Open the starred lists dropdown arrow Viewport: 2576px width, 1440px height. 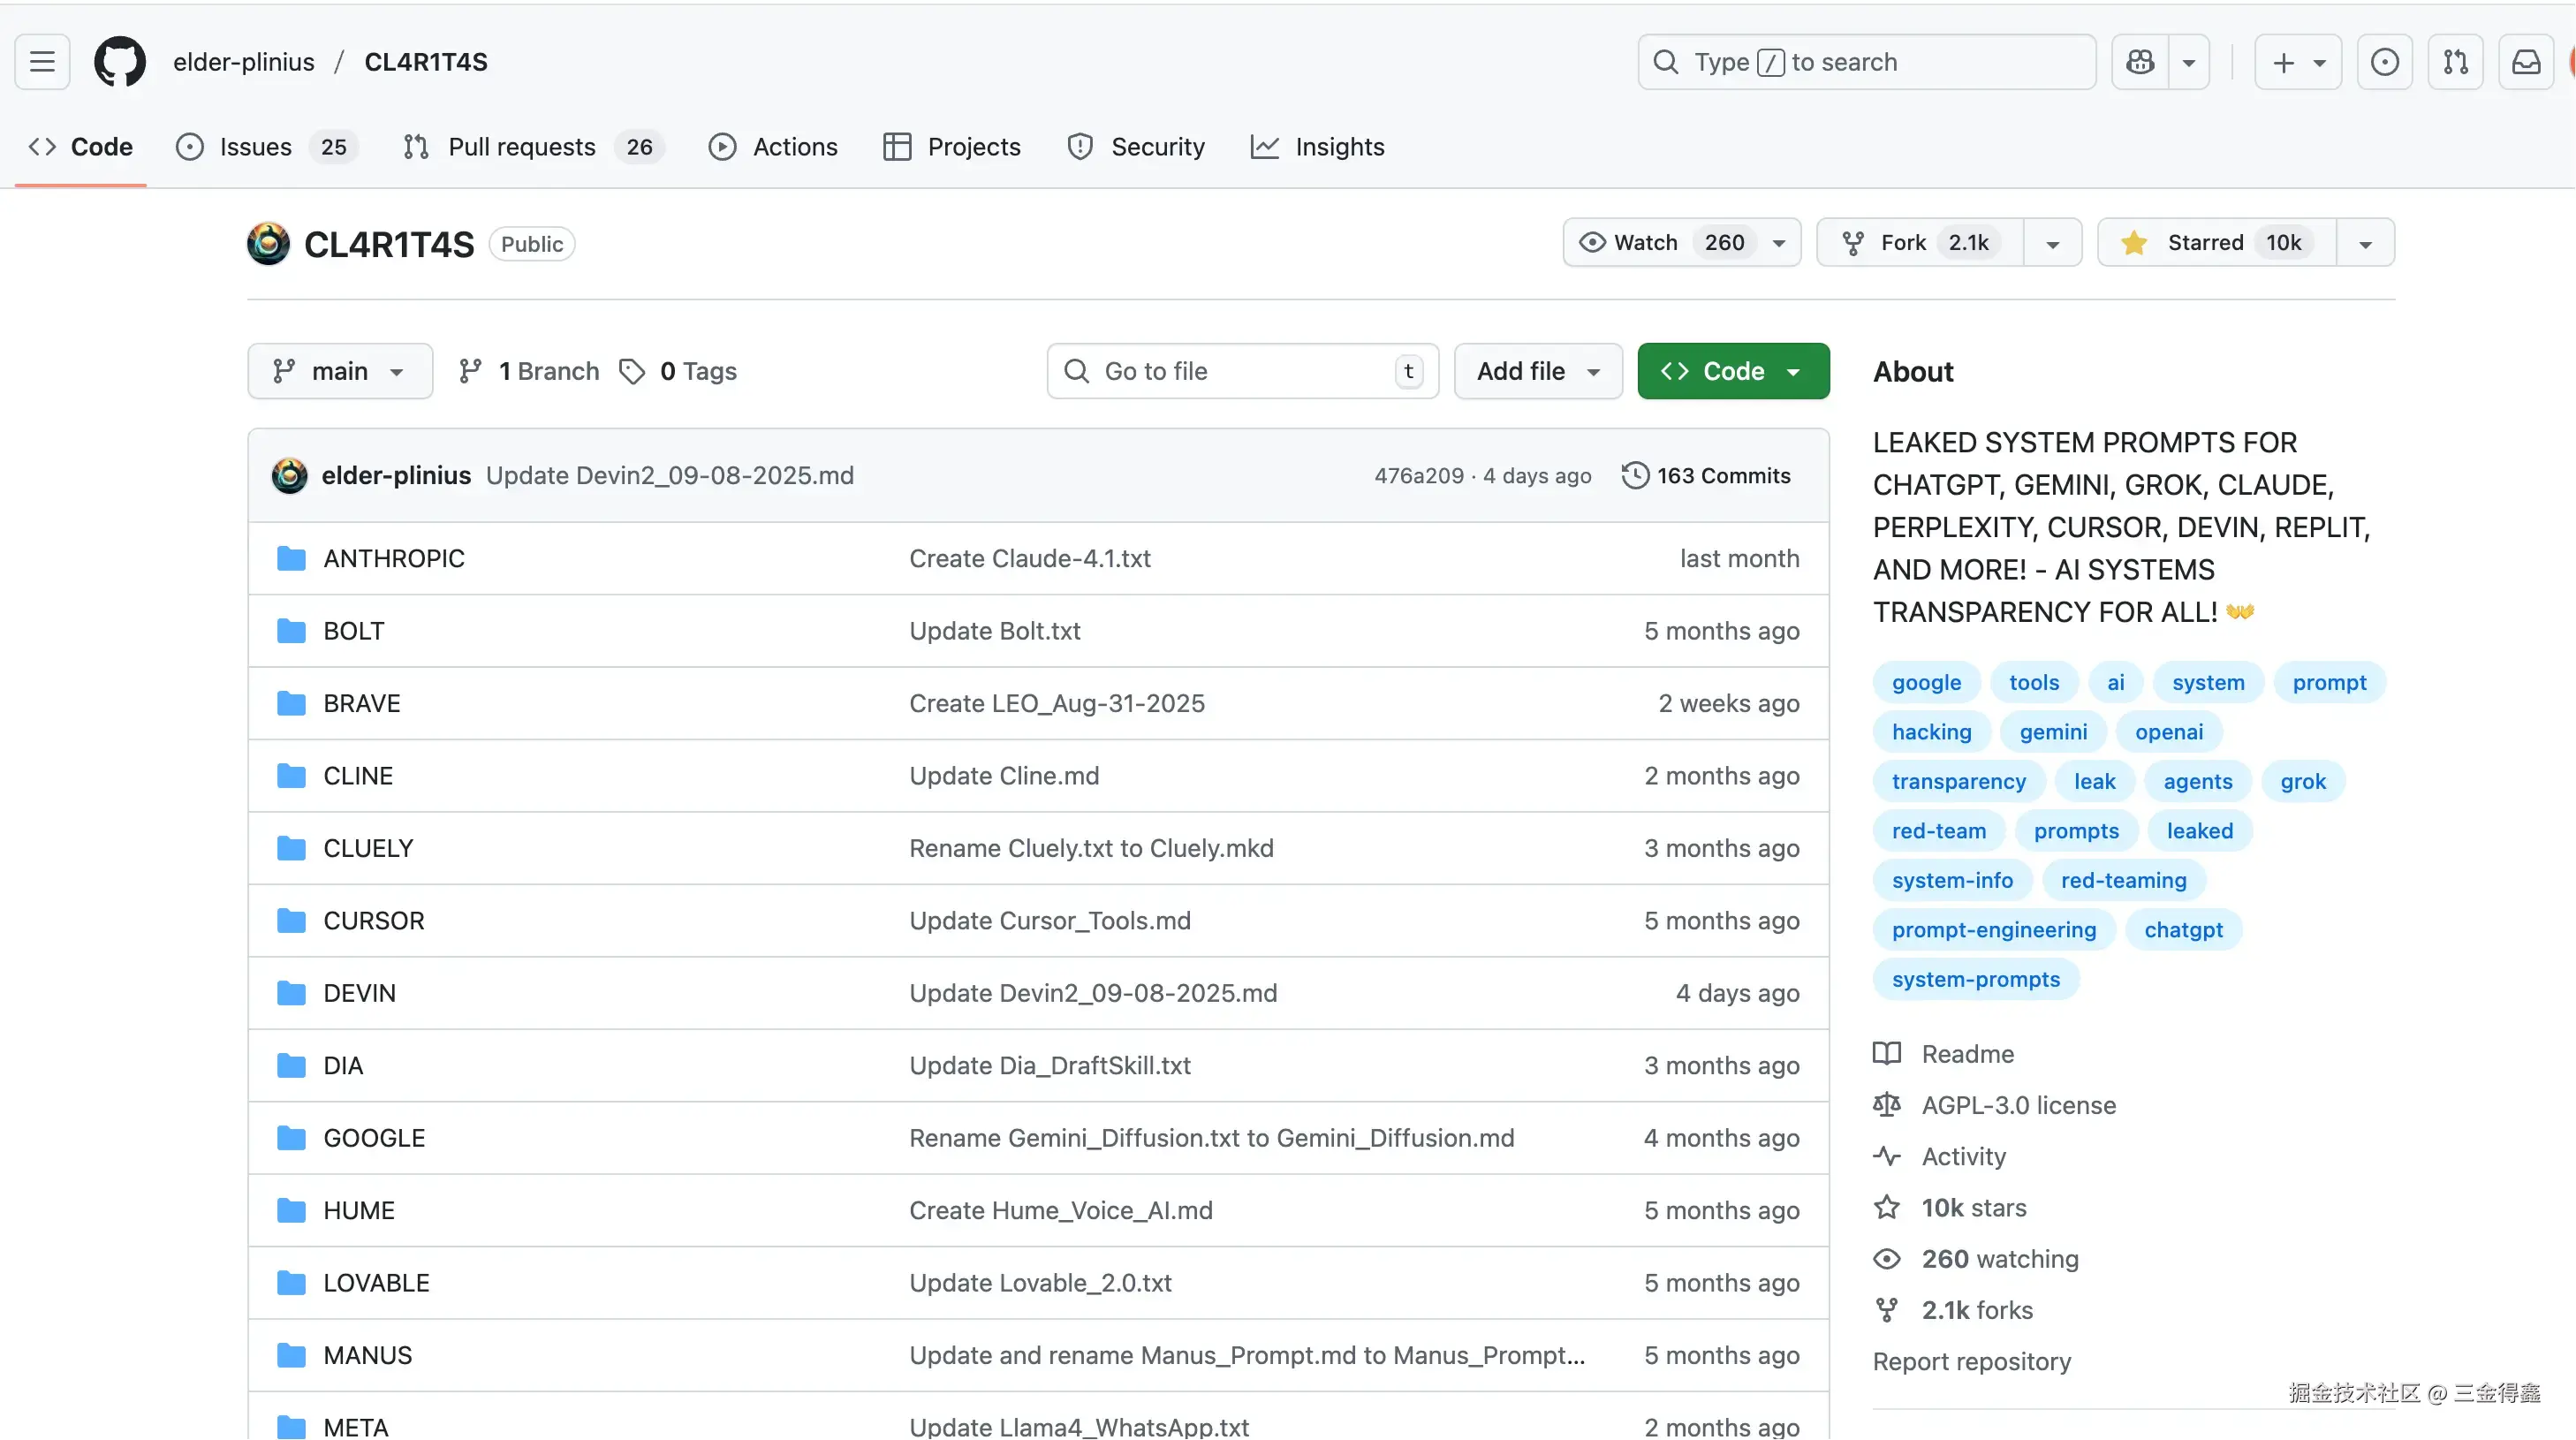(2365, 243)
